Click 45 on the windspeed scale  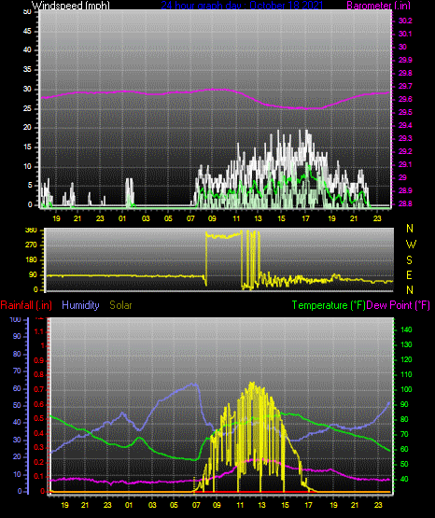27,32
